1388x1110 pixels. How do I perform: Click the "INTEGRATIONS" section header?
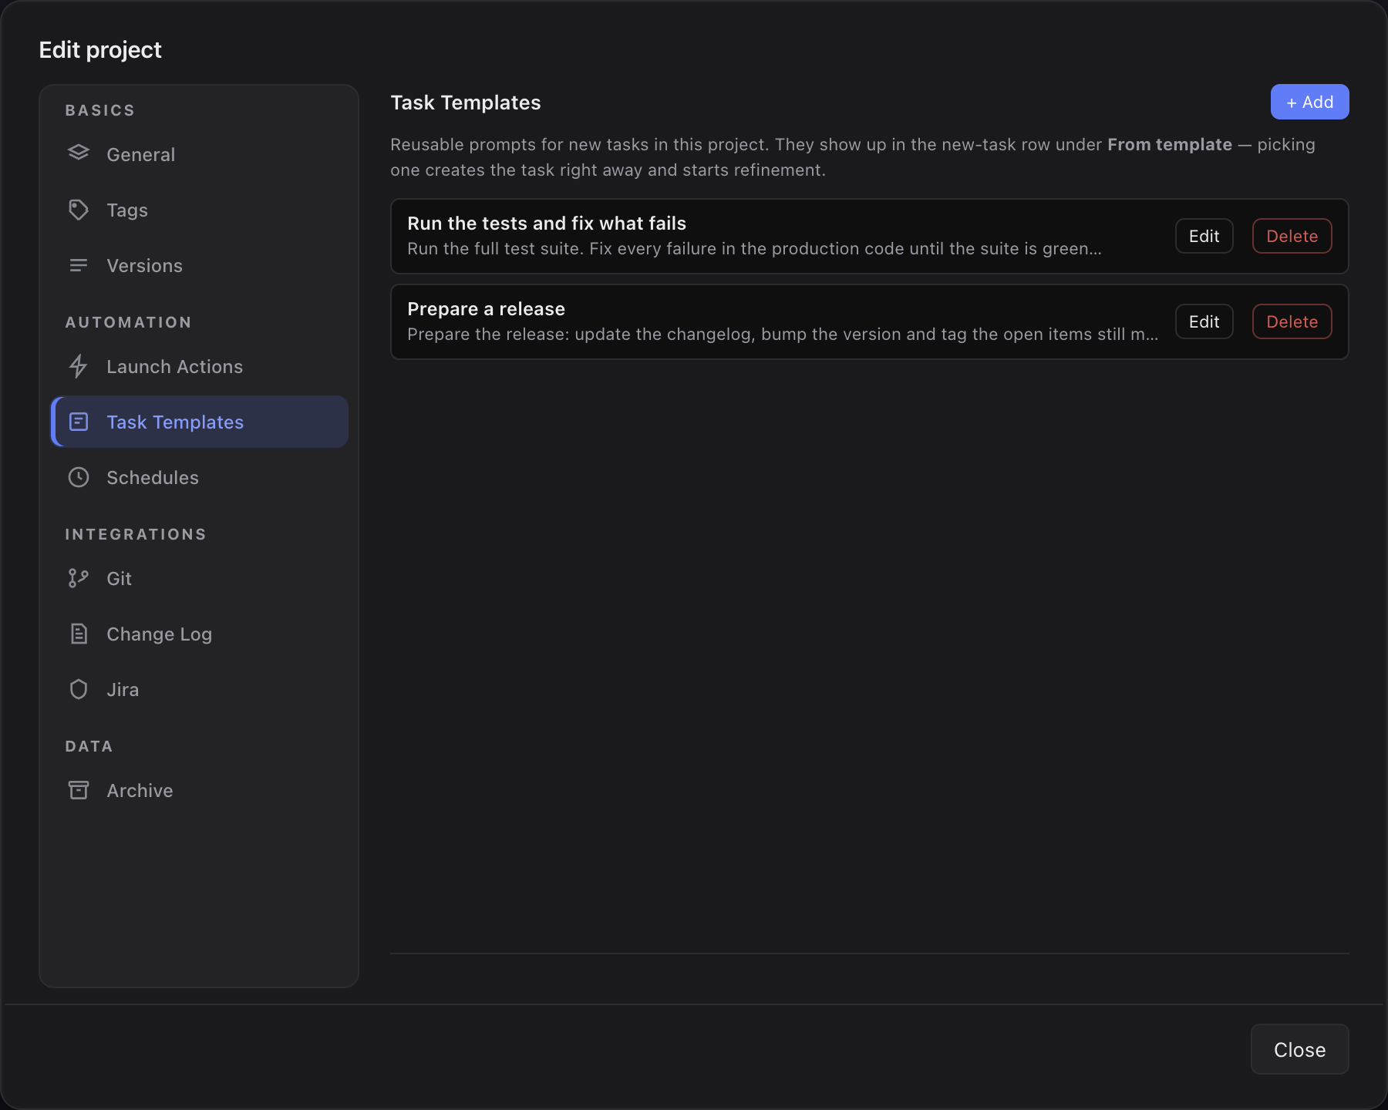[x=136, y=534]
